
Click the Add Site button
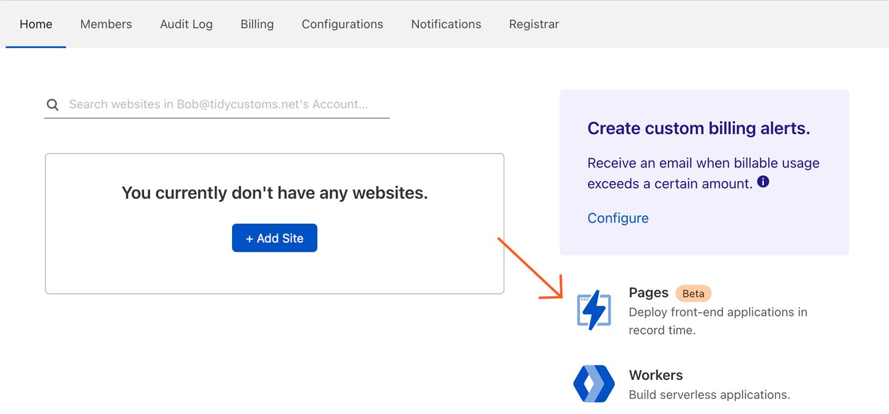pyautogui.click(x=274, y=238)
